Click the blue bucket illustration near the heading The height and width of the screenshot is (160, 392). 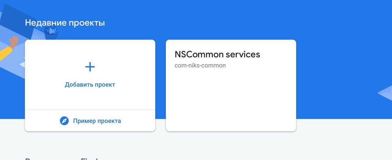(51, 33)
